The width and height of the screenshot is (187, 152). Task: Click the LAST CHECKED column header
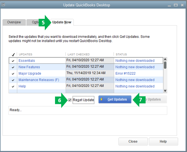tap(79, 54)
